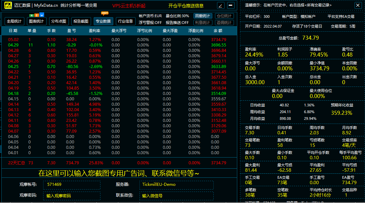The image size is (365, 203).
Task: Click the 利润因子 value 1.85
Action: click(x=282, y=55)
